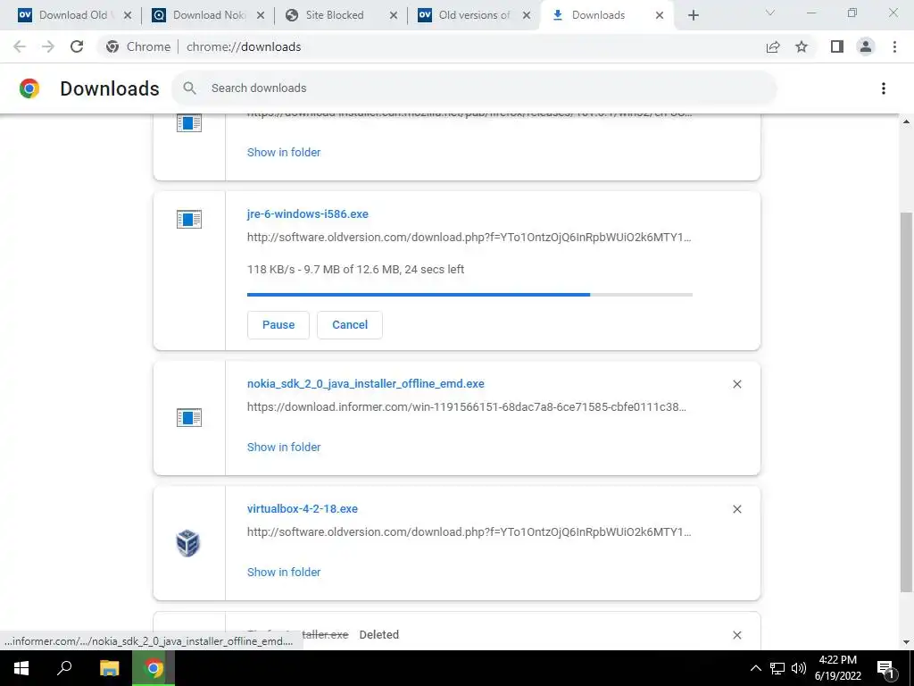
Task: Click the Chrome logo beside Downloads heading
Action: [x=29, y=88]
